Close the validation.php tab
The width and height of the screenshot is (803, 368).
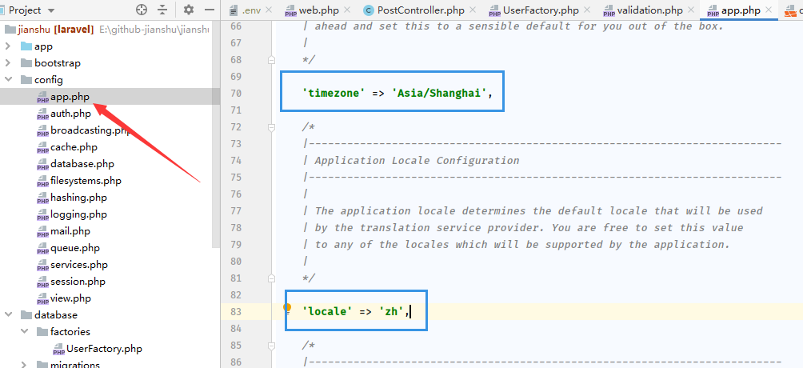pos(692,10)
